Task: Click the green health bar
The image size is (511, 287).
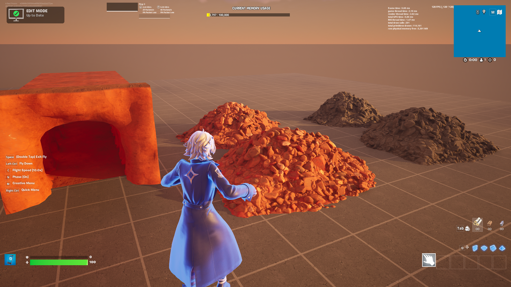Action: coord(59,262)
